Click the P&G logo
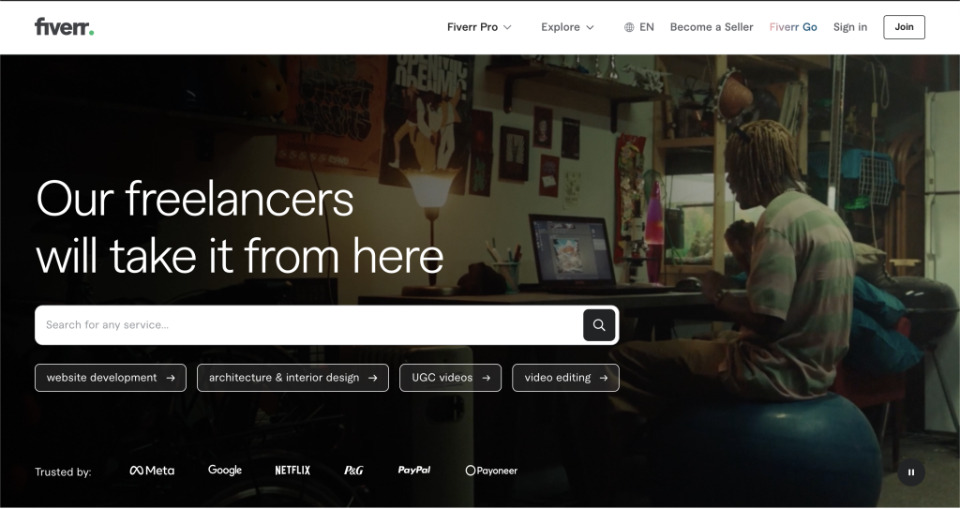The width and height of the screenshot is (960, 509). coord(353,471)
